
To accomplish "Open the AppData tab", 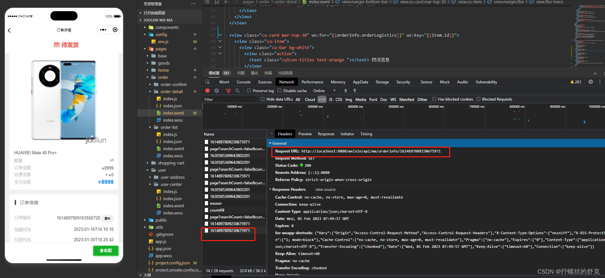I will (360, 82).
